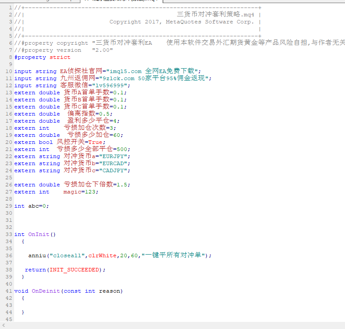Click the True value of the bool variable
Screen dimensions: 345x329
[97, 142]
